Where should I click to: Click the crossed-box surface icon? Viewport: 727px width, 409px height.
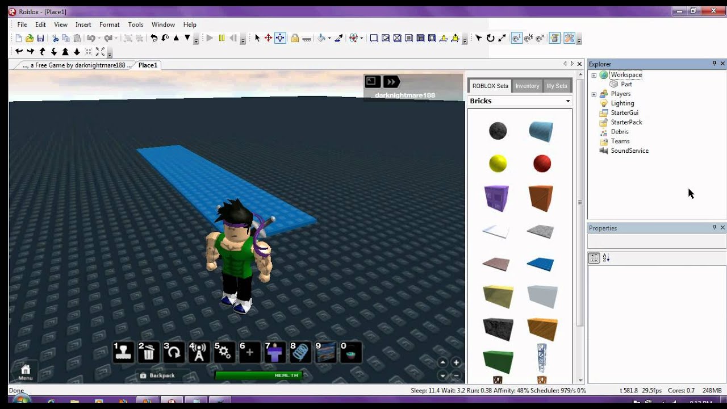coord(397,38)
